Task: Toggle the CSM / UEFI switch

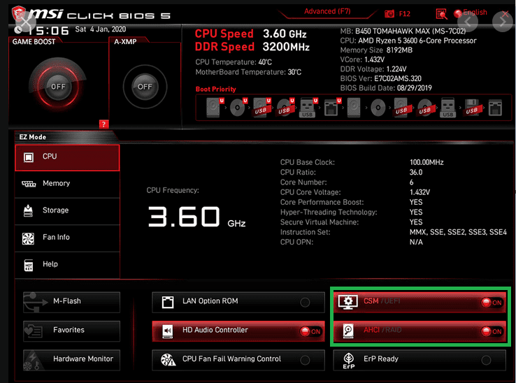Action: 420,302
